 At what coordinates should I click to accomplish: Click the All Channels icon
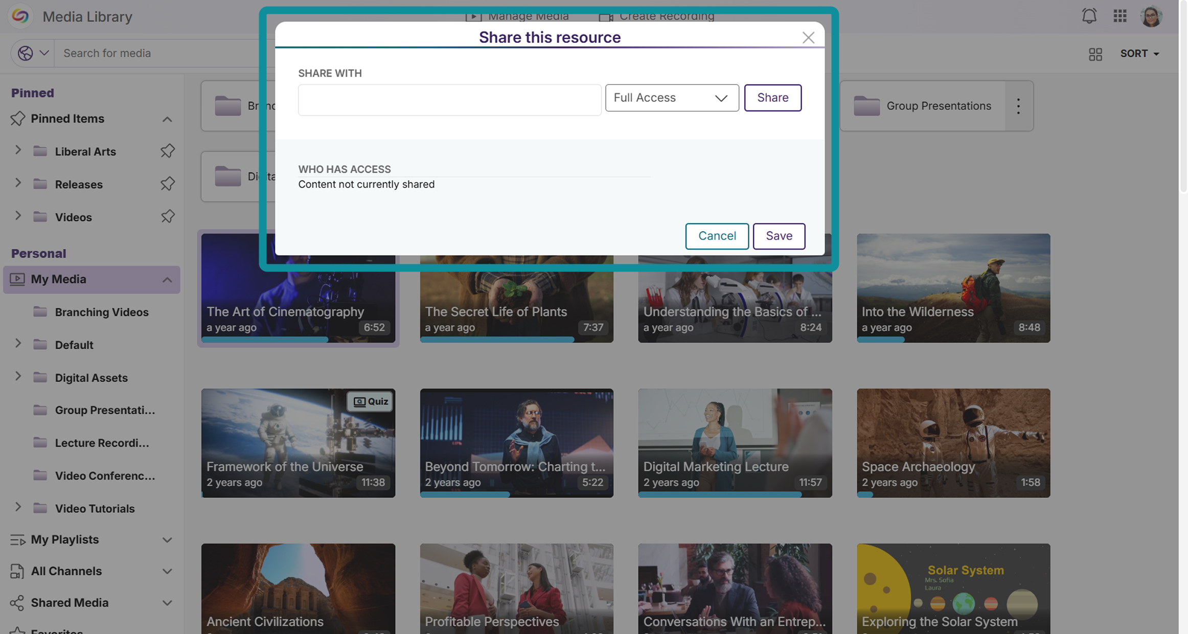click(17, 572)
